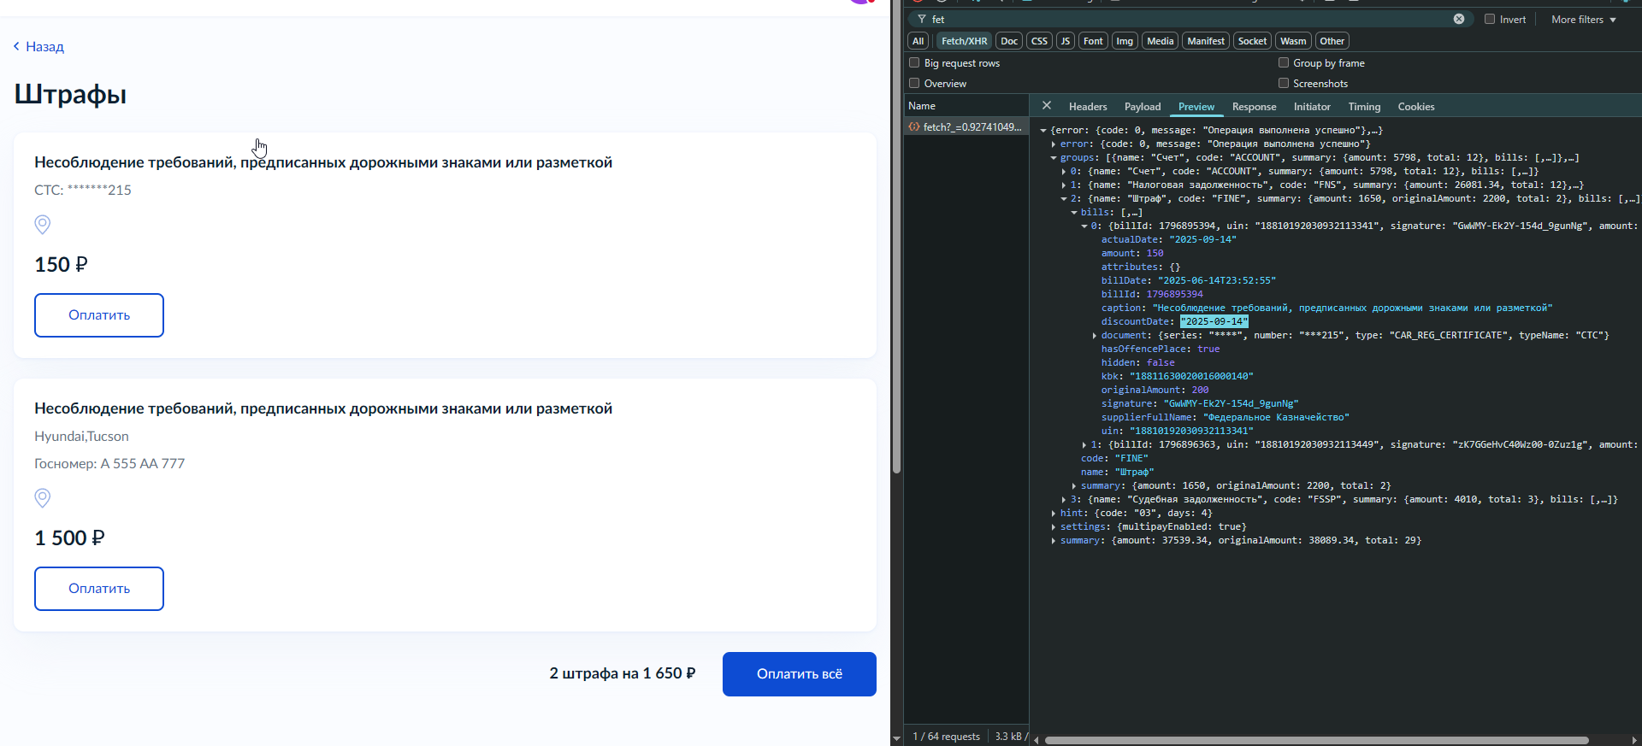The height and width of the screenshot is (746, 1642).
Task: Expand group 3 Судебная задолженность node
Action: [1064, 500]
